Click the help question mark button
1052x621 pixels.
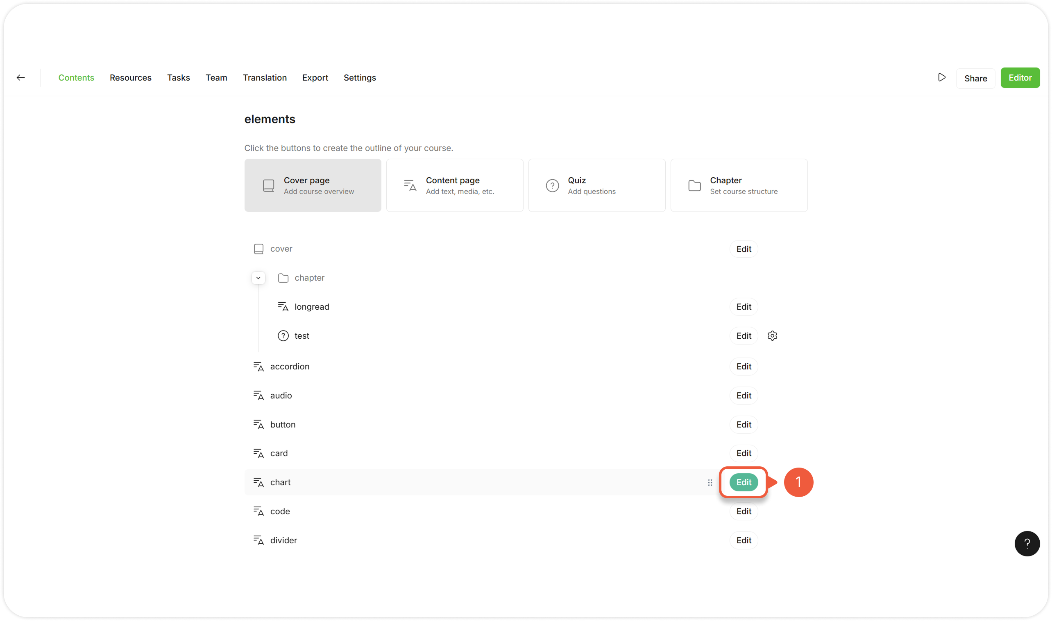coord(1027,544)
